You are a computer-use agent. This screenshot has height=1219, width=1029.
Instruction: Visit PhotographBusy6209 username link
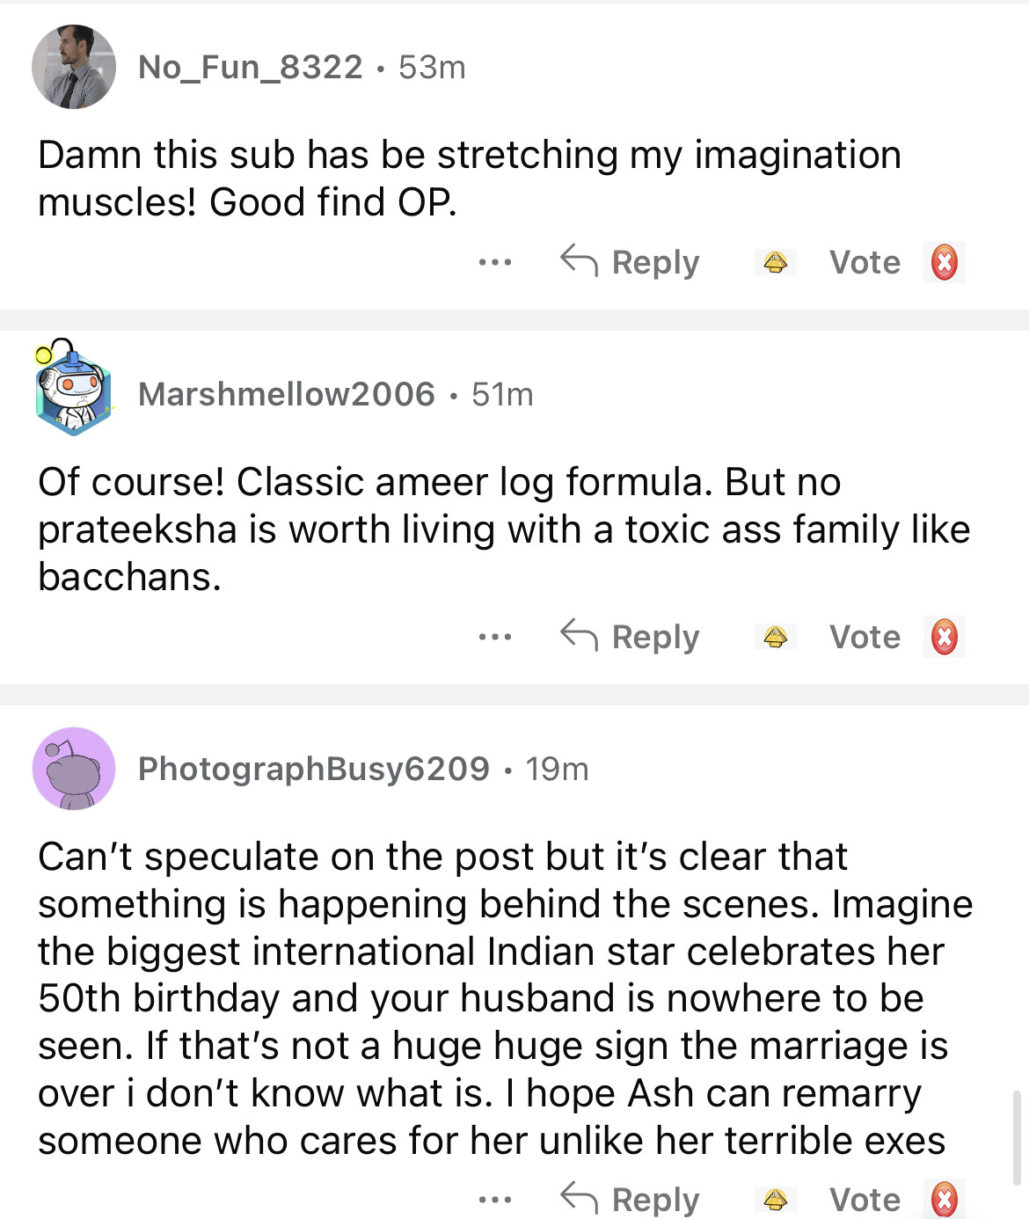314,769
